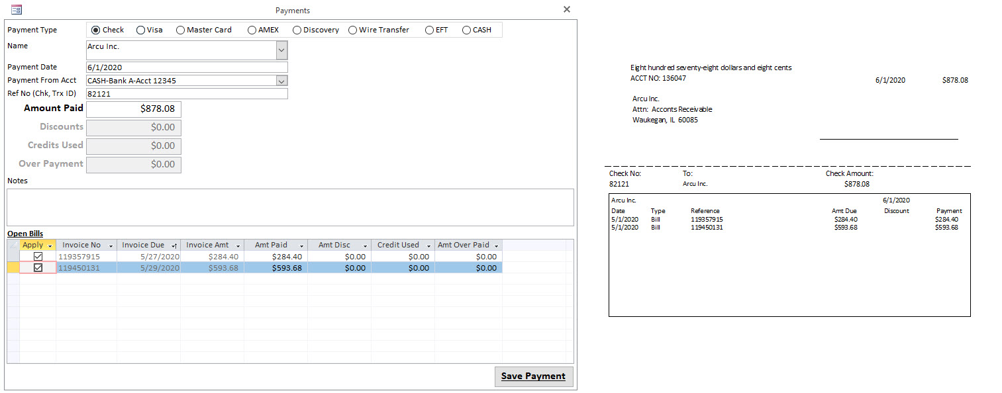This screenshot has height=393, width=1002.
Task: Select the Visa payment type
Action: pos(140,29)
